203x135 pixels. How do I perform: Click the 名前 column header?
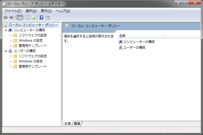(141, 36)
